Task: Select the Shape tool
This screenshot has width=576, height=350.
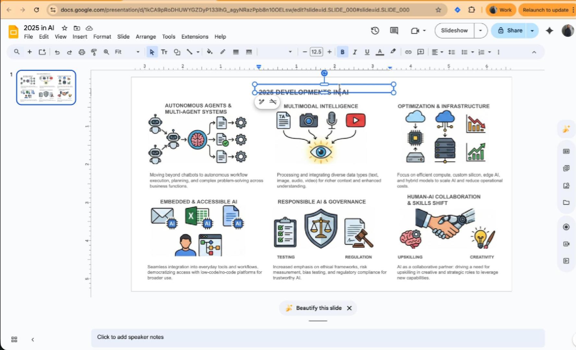Action: 177,52
